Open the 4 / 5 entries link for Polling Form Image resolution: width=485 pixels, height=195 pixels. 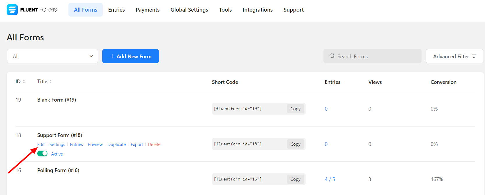330,179
